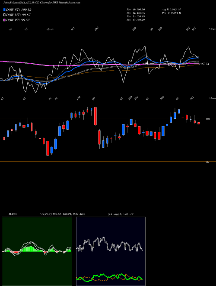Open the green MACD histogram panel
Image resolution: width=216 pixels, height=286 pixels.
(37, 251)
